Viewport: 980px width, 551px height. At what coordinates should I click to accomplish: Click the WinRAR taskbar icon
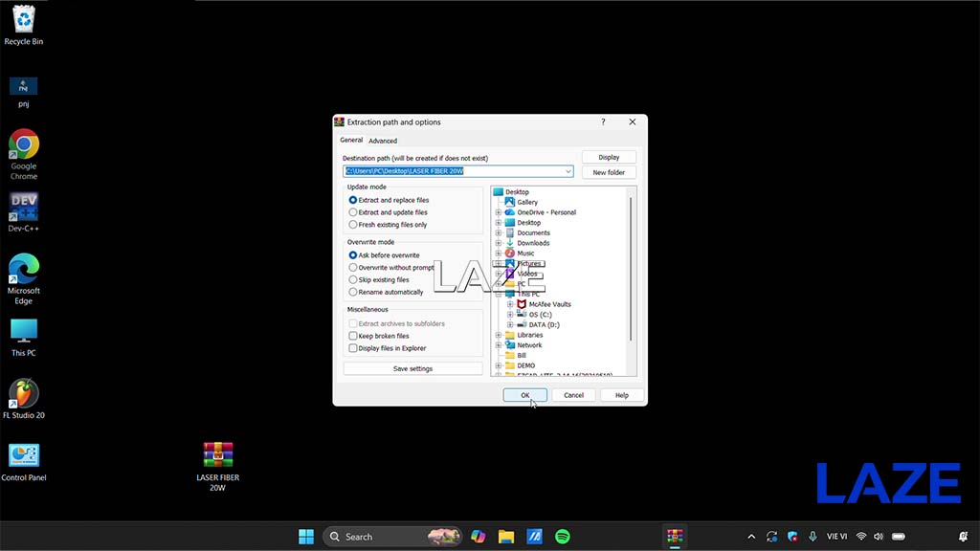675,537
